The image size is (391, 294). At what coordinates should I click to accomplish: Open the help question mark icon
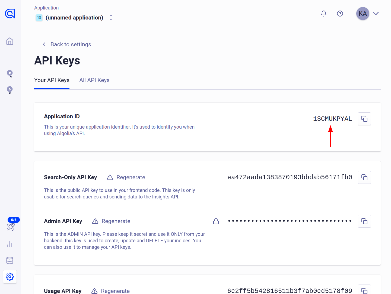[340, 14]
